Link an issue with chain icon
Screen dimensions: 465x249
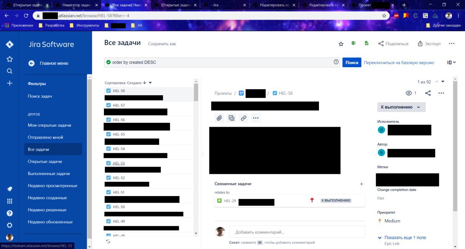coord(243,118)
